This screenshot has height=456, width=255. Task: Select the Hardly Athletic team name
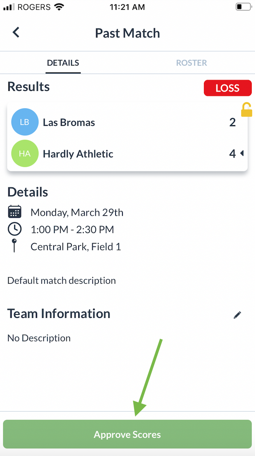(x=78, y=154)
